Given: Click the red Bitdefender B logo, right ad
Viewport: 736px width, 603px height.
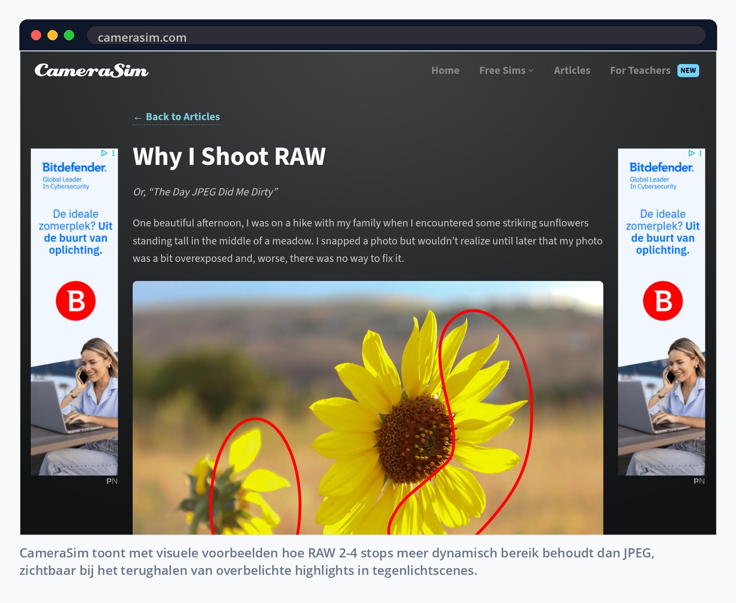Looking at the screenshot, I should click(x=663, y=301).
